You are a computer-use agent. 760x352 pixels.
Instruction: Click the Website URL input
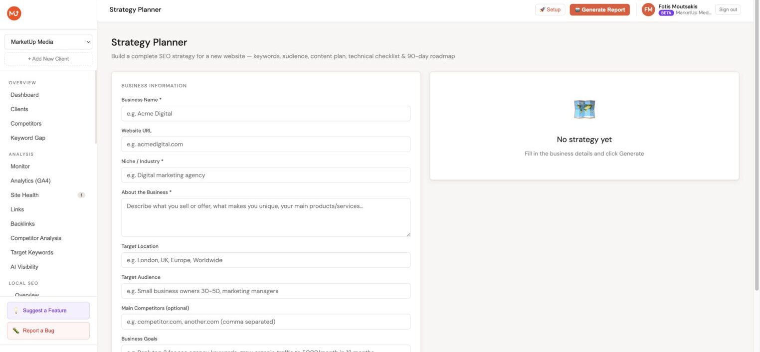click(266, 144)
